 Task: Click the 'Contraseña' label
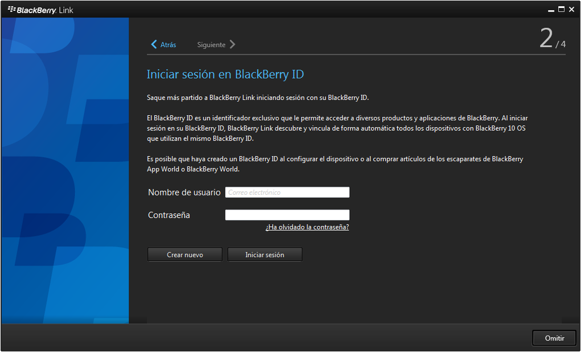(169, 215)
